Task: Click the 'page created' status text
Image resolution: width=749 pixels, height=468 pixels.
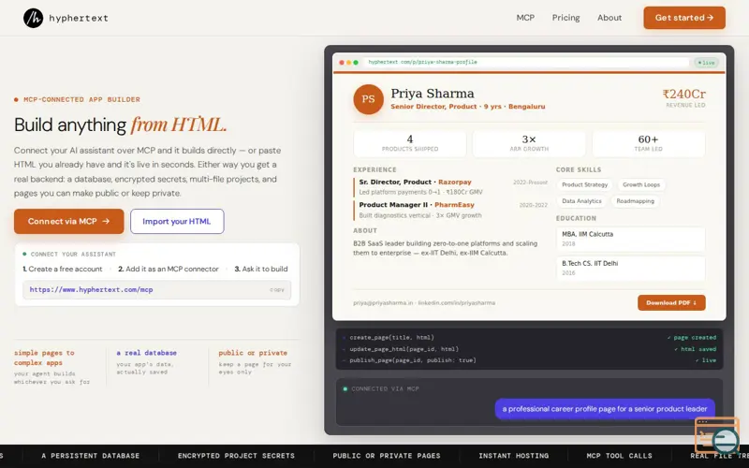Action: tap(692, 338)
